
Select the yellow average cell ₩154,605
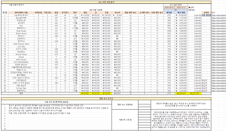pyautogui.click(x=106, y=93)
